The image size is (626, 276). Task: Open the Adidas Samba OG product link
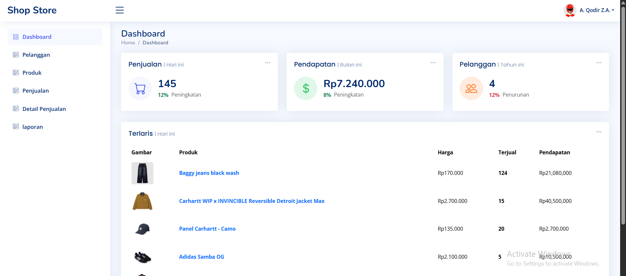tap(201, 257)
